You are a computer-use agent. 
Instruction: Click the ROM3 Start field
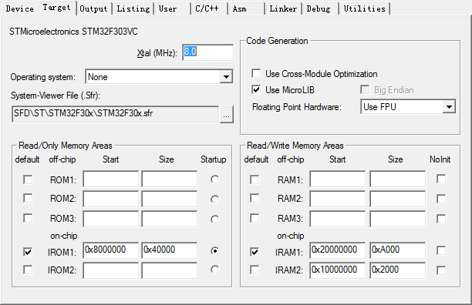click(x=110, y=219)
